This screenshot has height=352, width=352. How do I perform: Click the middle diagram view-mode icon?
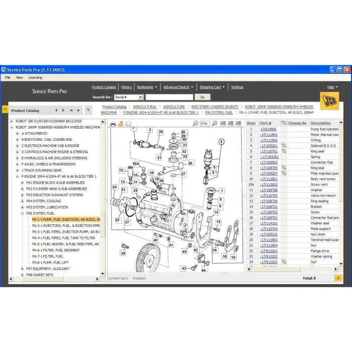click(230, 123)
